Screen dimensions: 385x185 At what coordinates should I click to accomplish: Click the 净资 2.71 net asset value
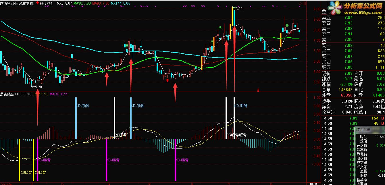pos(349,107)
